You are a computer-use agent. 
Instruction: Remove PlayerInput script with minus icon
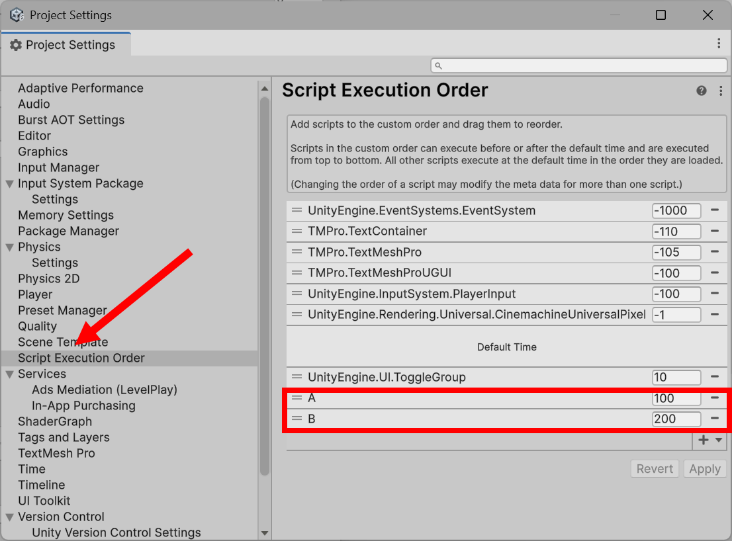coord(714,294)
